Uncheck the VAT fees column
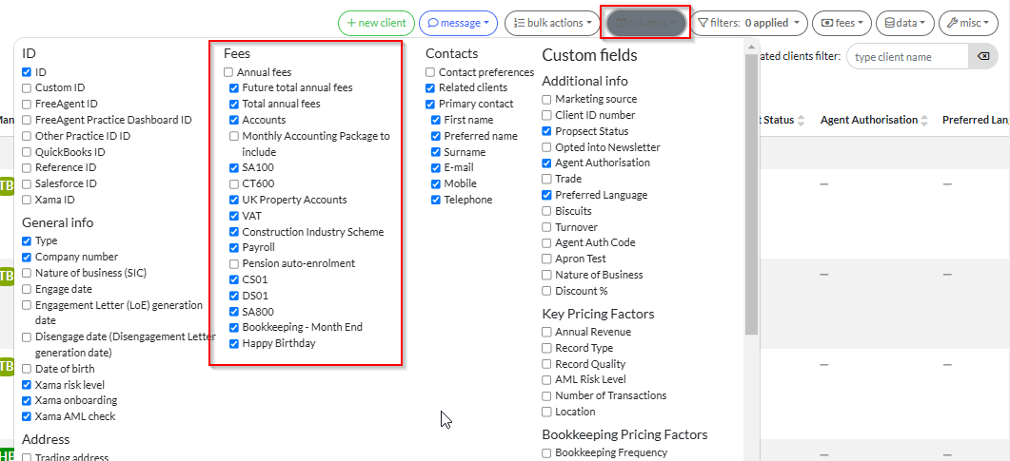The height and width of the screenshot is (461, 1010). (234, 216)
